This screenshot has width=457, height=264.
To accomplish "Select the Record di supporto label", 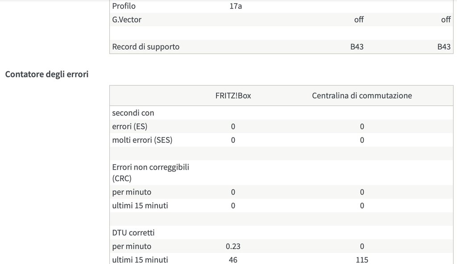I will pyautogui.click(x=145, y=46).
